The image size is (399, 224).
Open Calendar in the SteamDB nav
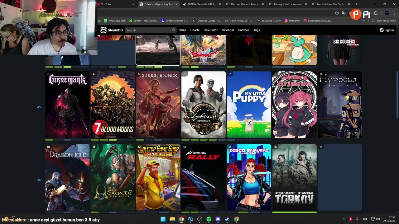[228, 30]
